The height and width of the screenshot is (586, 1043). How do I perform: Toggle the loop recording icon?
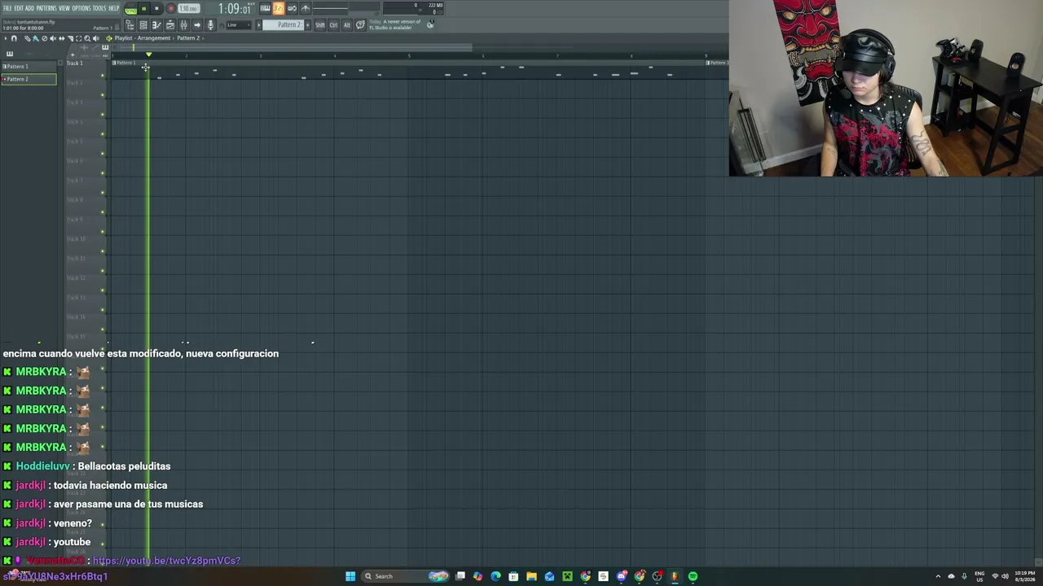pyautogui.click(x=292, y=9)
